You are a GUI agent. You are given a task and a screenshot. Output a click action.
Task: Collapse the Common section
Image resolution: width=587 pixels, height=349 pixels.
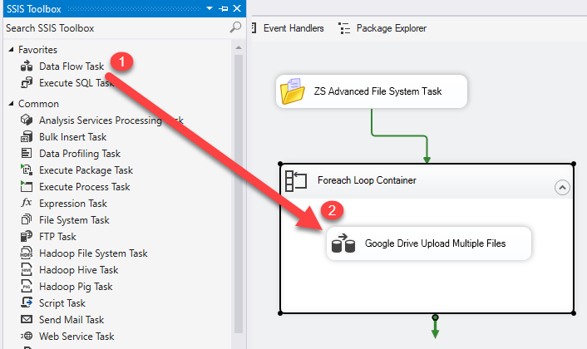click(x=10, y=104)
